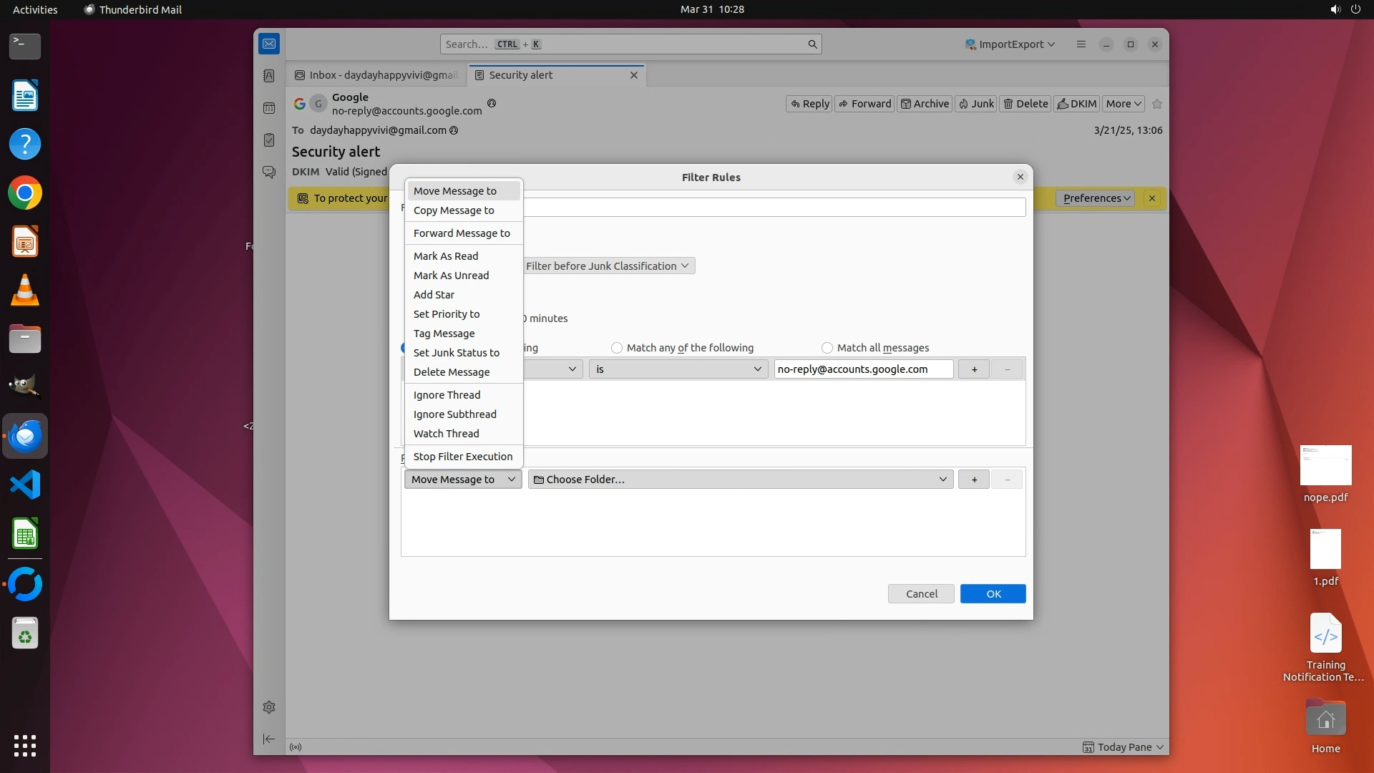
Task: Open the Settings gear in the sidebar
Action: click(x=269, y=707)
